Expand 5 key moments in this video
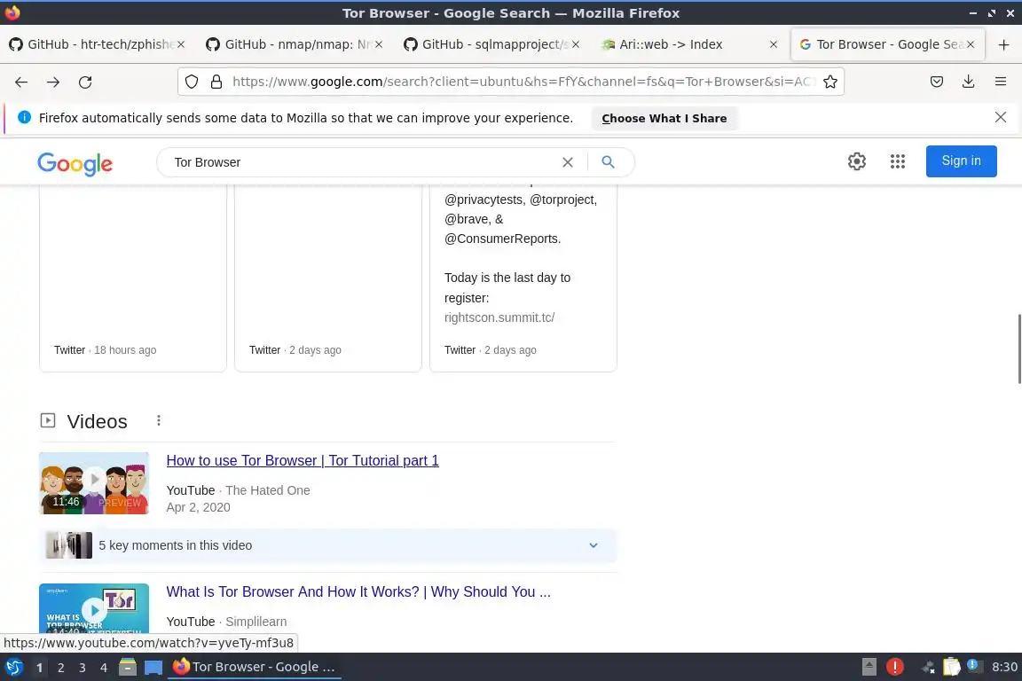This screenshot has width=1022, height=681. click(327, 545)
